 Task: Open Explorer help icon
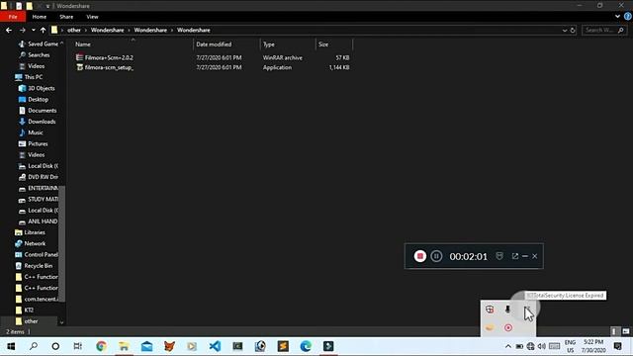pyautogui.click(x=628, y=17)
